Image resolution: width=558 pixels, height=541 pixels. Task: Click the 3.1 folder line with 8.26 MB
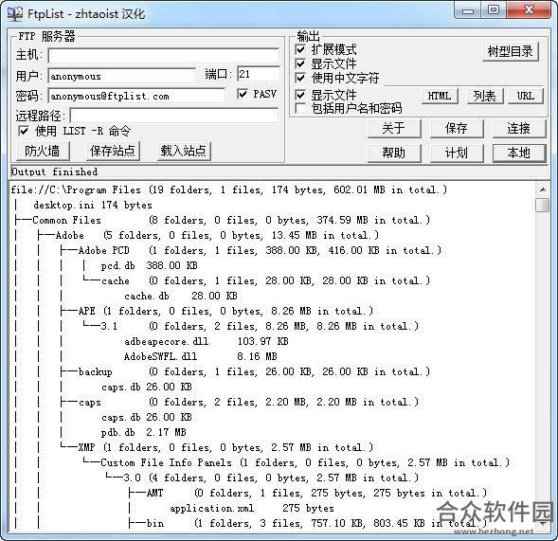tap(260, 326)
